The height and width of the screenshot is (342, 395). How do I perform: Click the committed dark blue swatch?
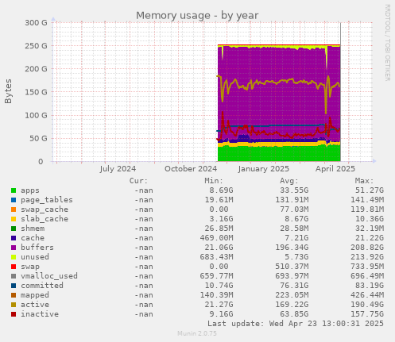click(14, 286)
